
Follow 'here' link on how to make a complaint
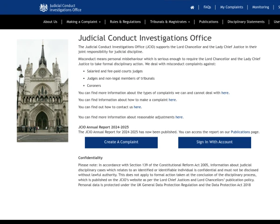click(x=172, y=100)
